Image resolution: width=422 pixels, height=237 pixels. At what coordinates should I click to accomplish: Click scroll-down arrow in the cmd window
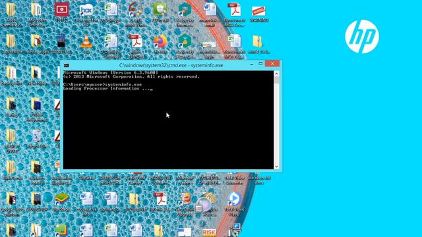(x=276, y=167)
